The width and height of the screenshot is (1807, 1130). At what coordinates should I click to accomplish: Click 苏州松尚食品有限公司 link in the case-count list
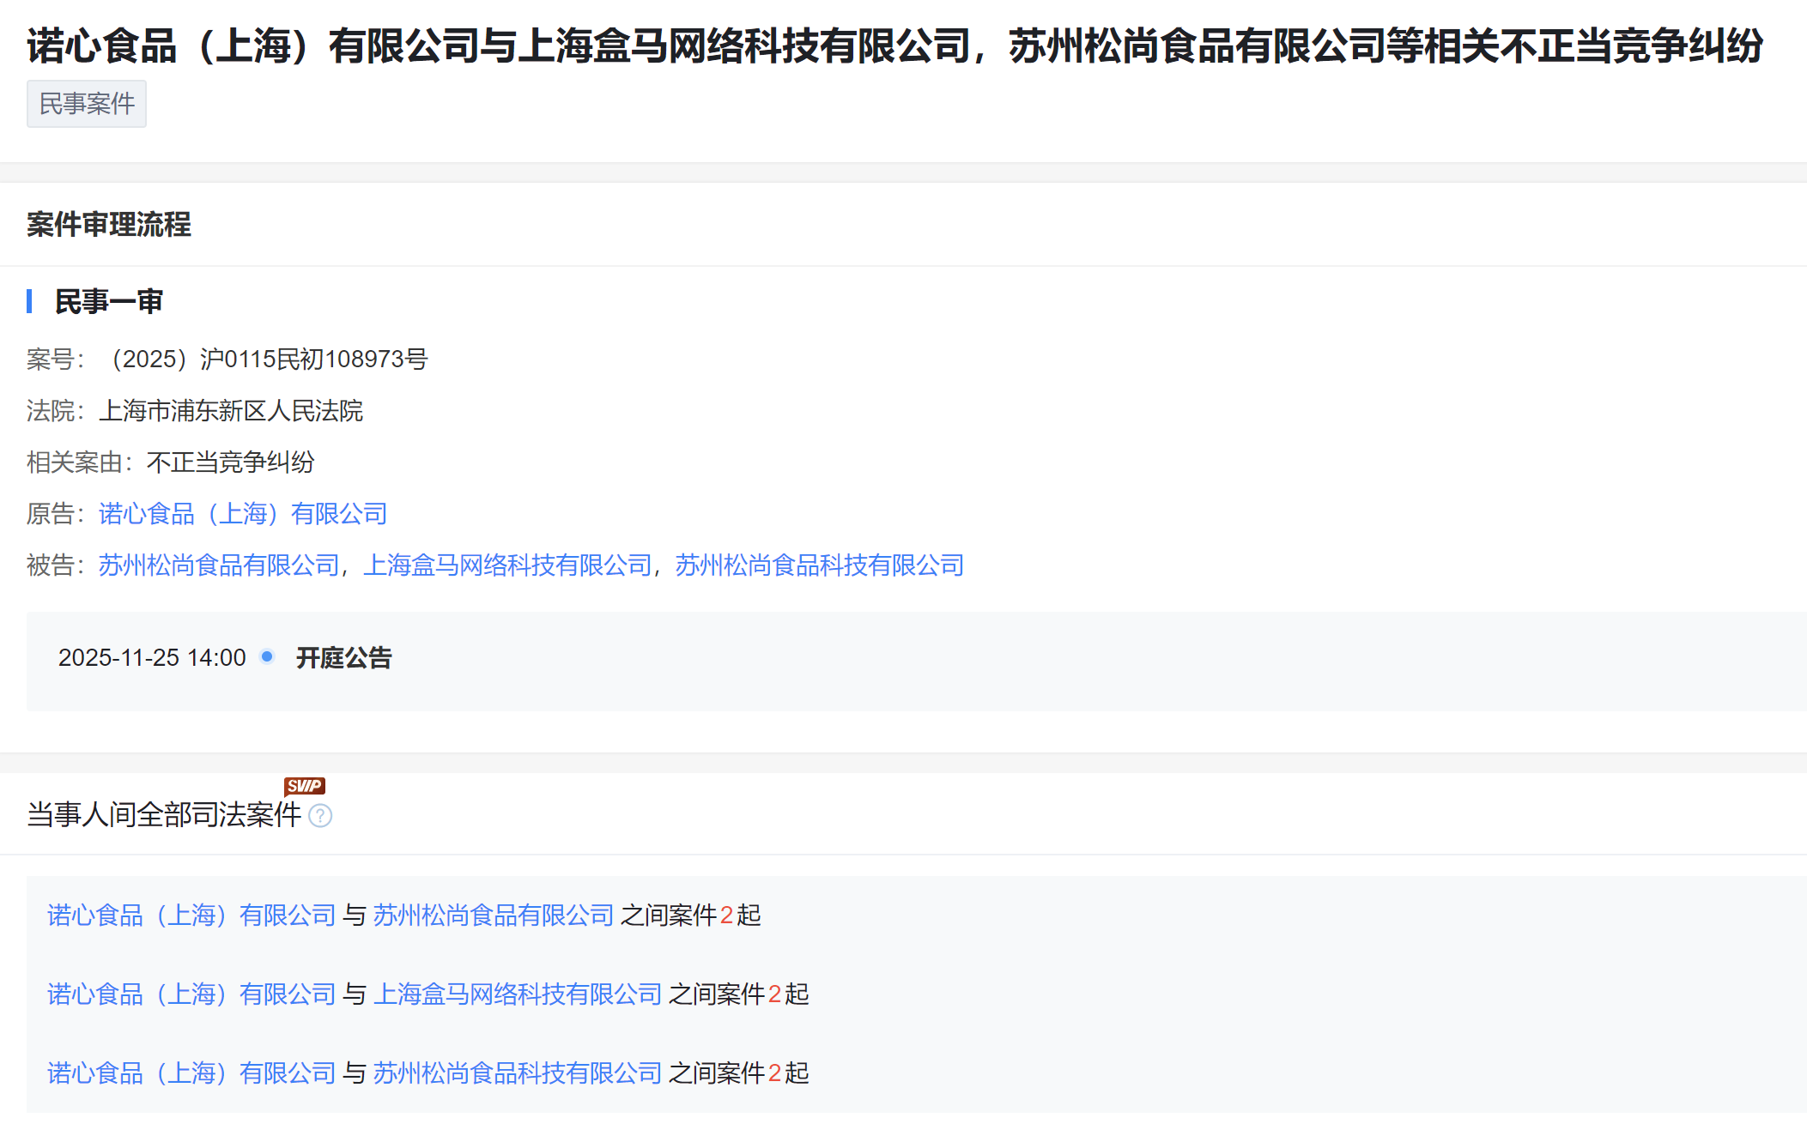point(494,915)
